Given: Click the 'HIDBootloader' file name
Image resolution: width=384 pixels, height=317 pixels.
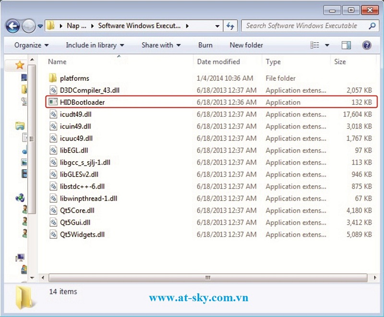Looking at the screenshot, I should click(x=82, y=102).
